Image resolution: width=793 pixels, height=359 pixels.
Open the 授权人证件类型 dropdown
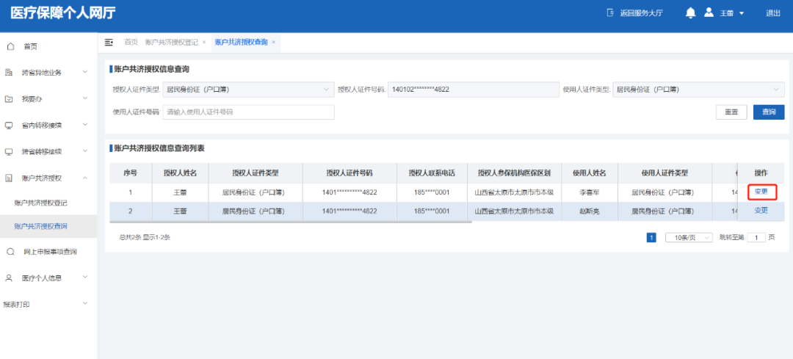coord(247,90)
